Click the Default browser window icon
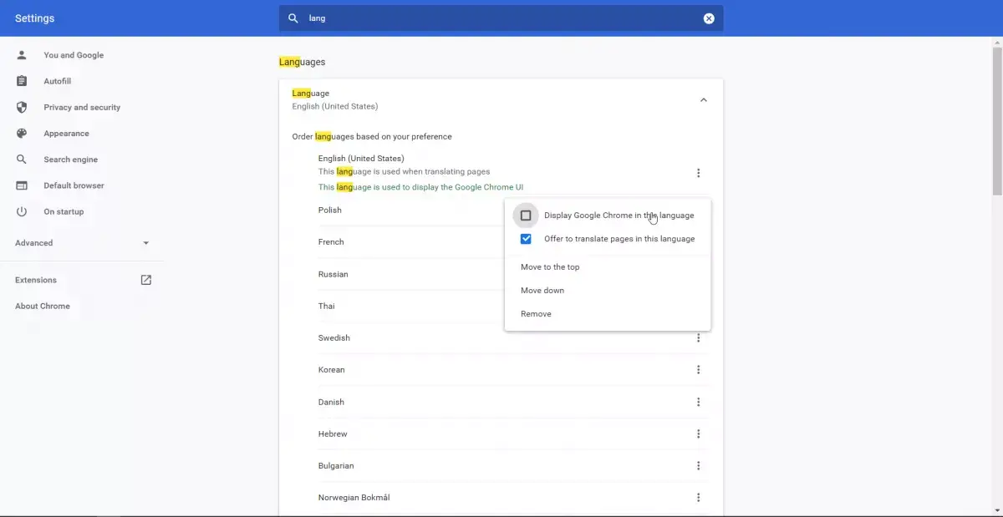This screenshot has height=517, width=1003. click(x=22, y=185)
